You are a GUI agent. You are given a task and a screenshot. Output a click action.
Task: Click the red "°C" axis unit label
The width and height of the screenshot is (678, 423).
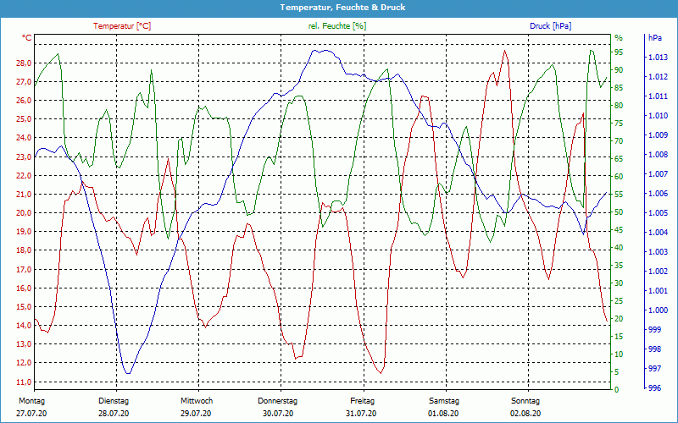tap(27, 38)
